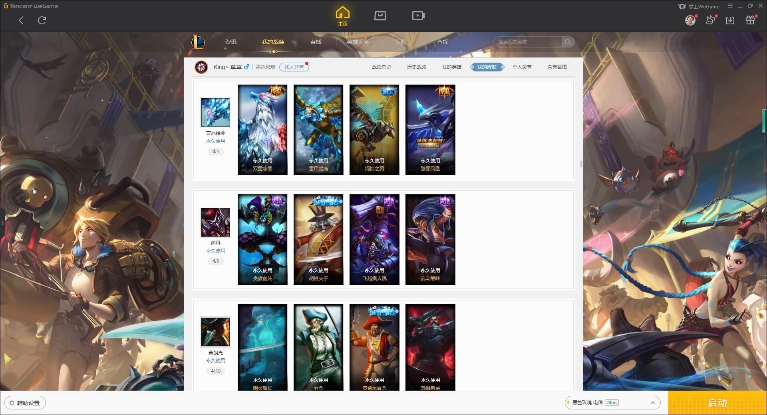
Task: Open the 掌上WeGame mobile link
Action: coord(699,6)
